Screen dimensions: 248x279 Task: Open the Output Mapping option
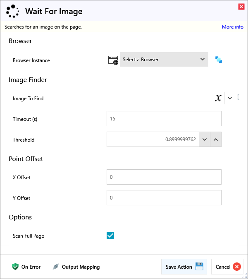(76, 267)
